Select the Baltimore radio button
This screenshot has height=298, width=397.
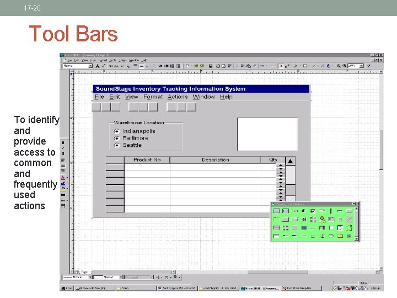point(116,138)
